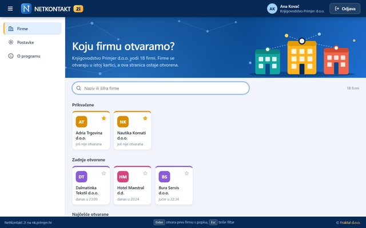Click the 2i version badge
366x228 pixels.
pos(78,9)
